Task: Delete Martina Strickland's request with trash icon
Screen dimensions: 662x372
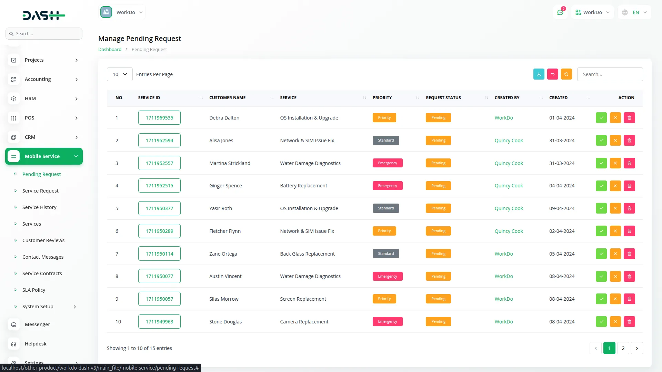Action: 629,163
